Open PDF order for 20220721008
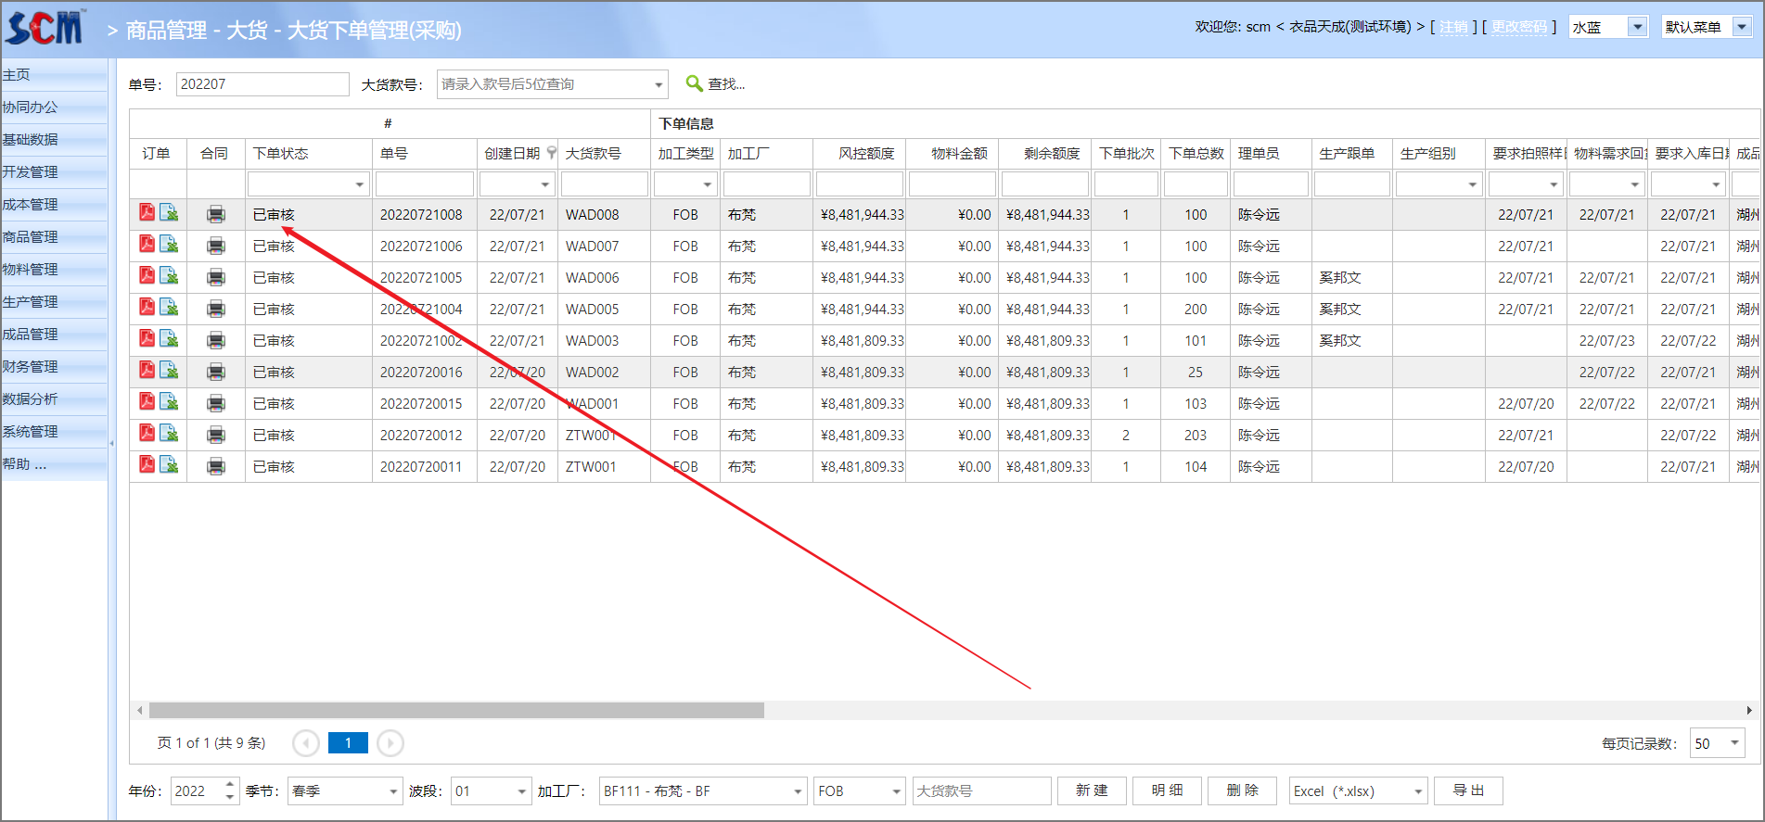The width and height of the screenshot is (1765, 822). coord(147,213)
